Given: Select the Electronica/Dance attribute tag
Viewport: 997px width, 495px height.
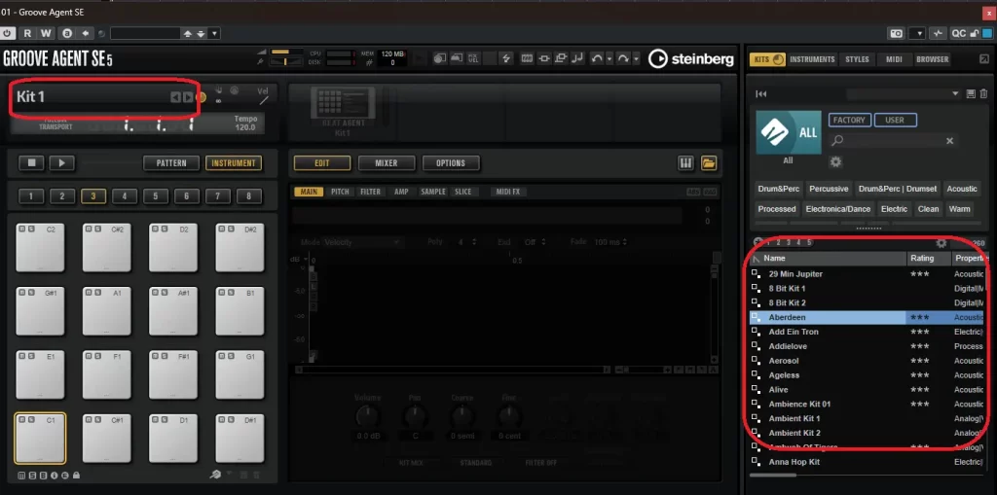Looking at the screenshot, I should click(x=838, y=208).
